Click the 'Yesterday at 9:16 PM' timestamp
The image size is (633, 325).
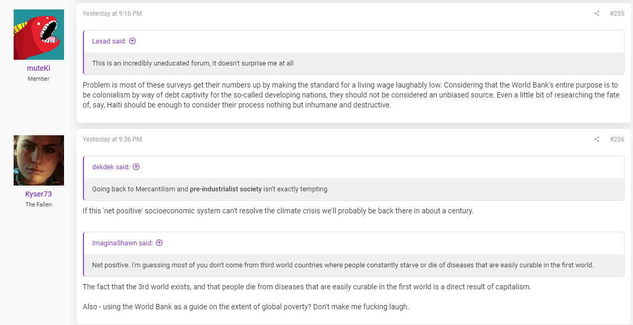112,14
